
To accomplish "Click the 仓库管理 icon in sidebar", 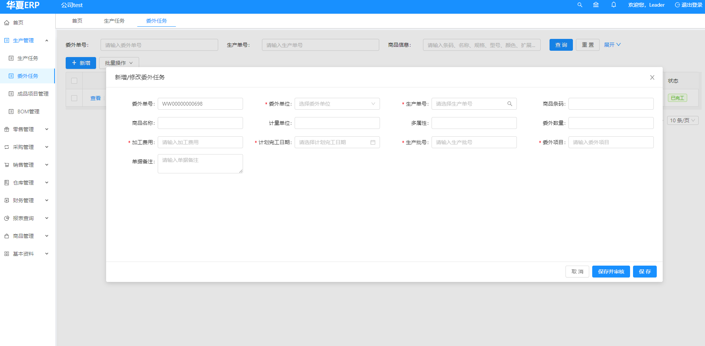I will click(x=7, y=183).
